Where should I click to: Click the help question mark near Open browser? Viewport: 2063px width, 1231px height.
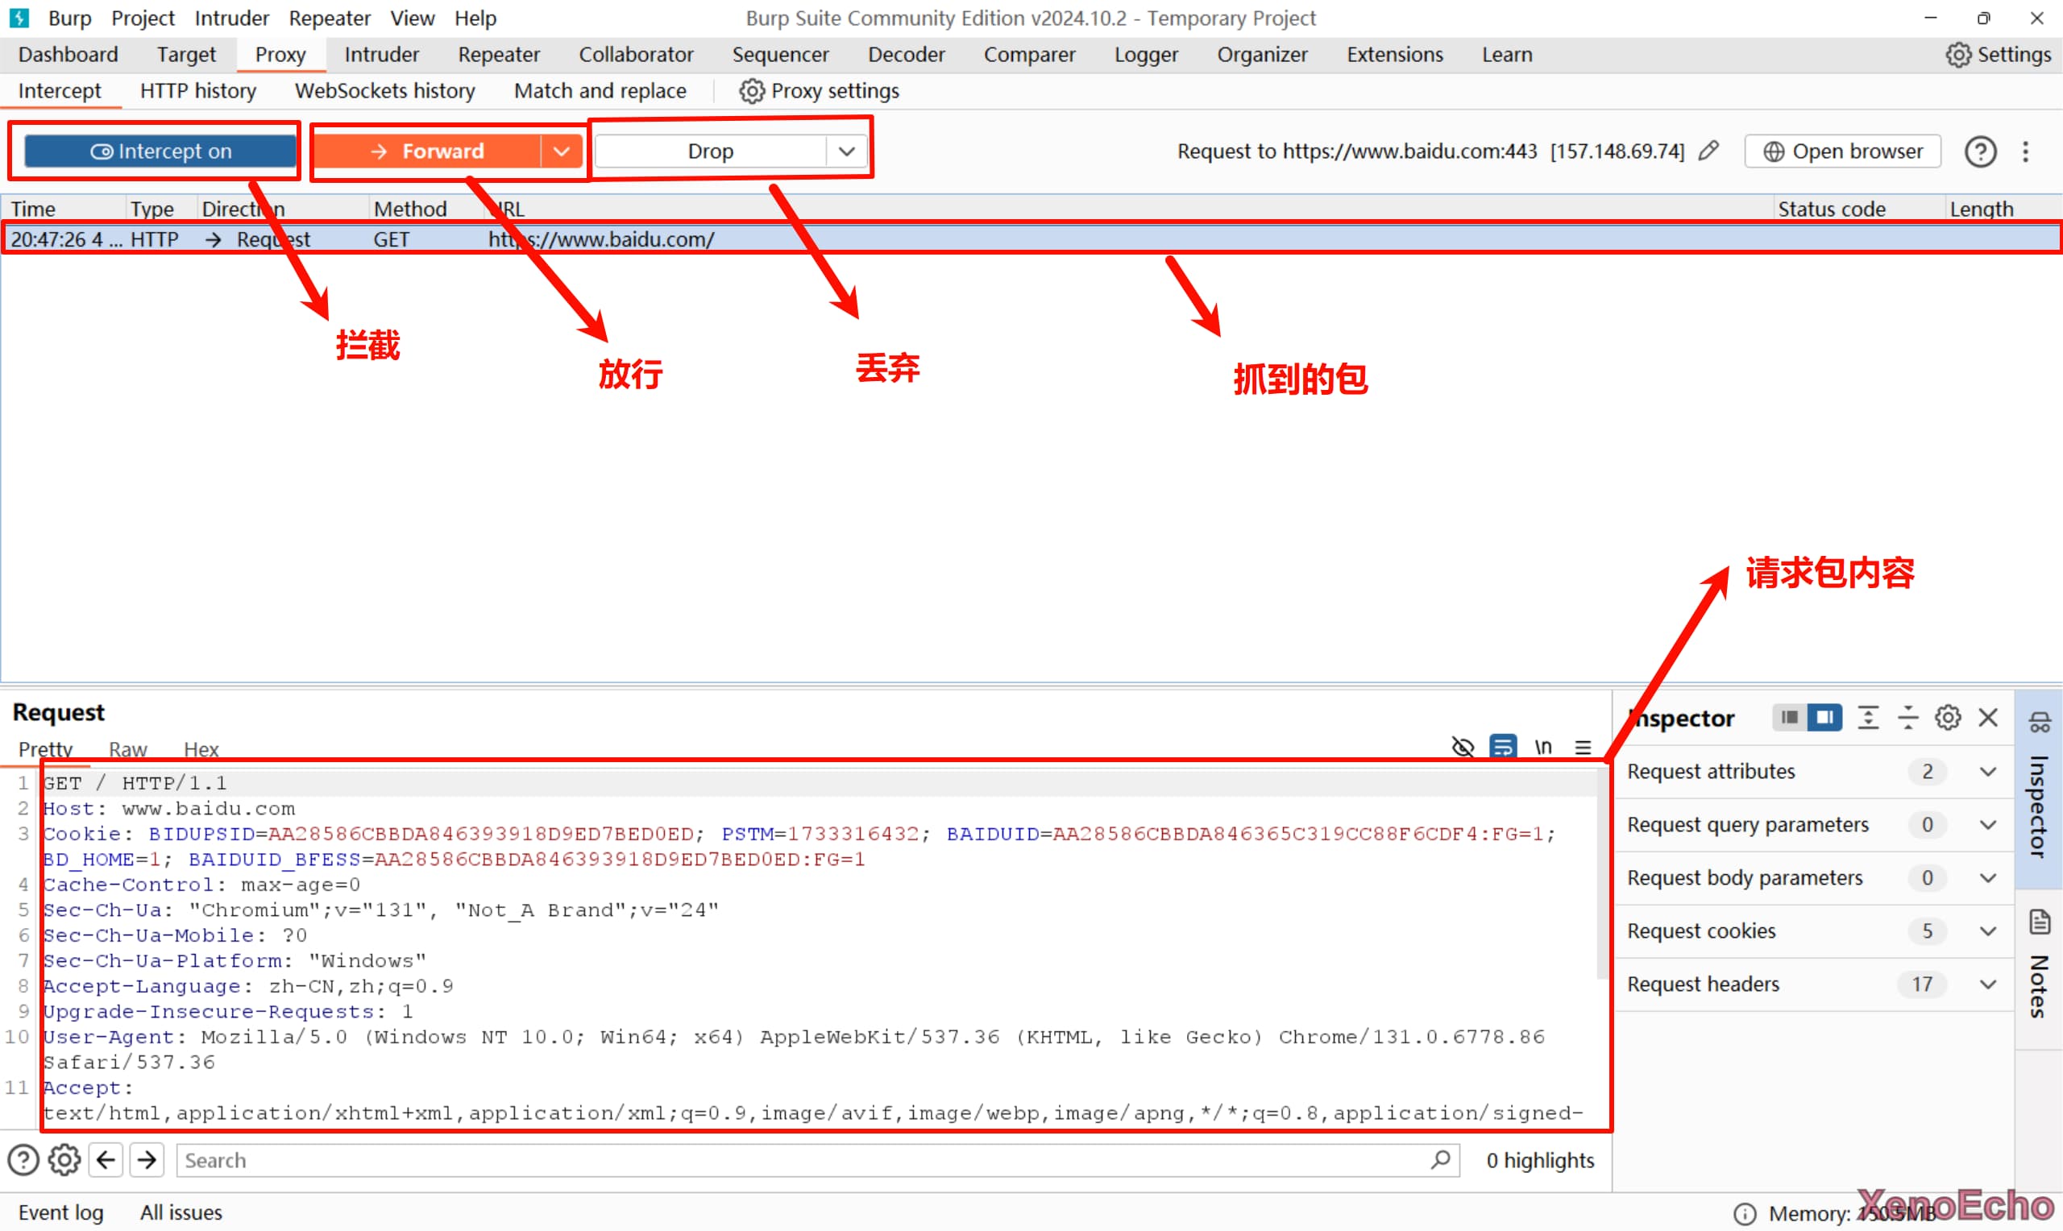1980,151
